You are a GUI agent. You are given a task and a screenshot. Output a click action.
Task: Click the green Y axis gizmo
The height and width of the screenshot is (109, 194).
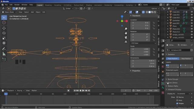click(x=122, y=21)
